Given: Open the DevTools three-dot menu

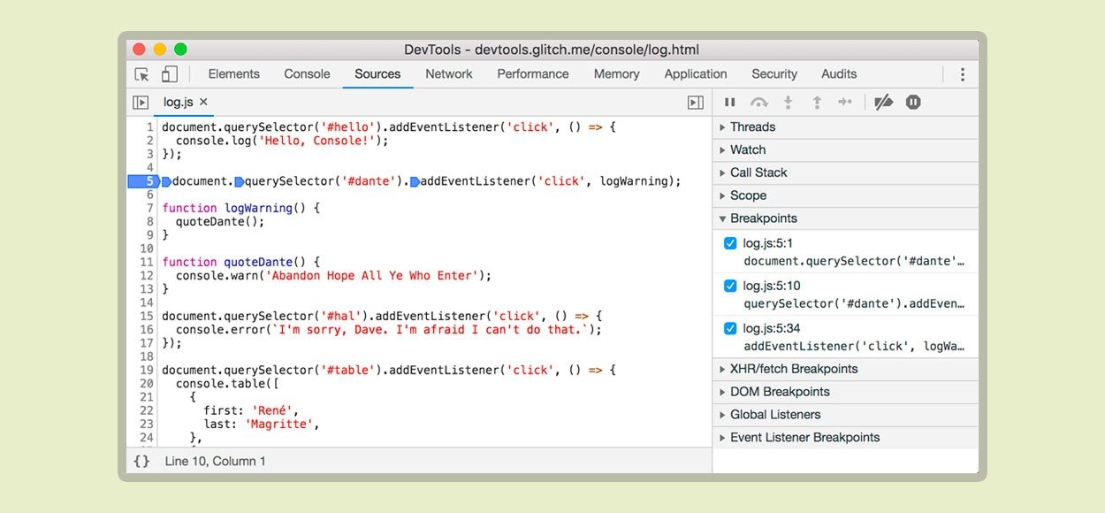Looking at the screenshot, I should [x=963, y=74].
